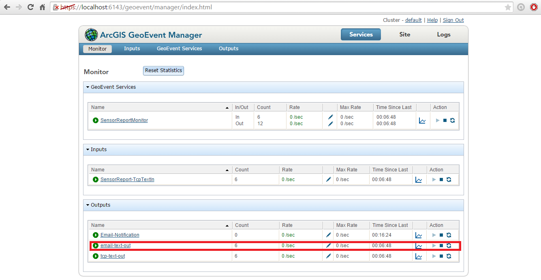Stop the email-text-out output
Viewport: 541px width, 280px height.
pyautogui.click(x=441, y=246)
